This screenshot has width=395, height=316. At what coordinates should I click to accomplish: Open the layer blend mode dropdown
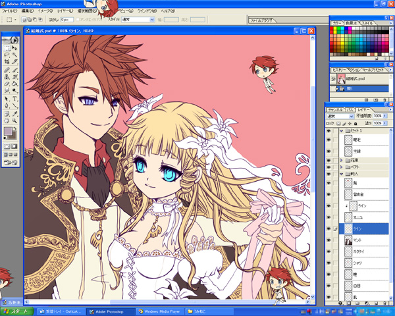click(x=340, y=116)
